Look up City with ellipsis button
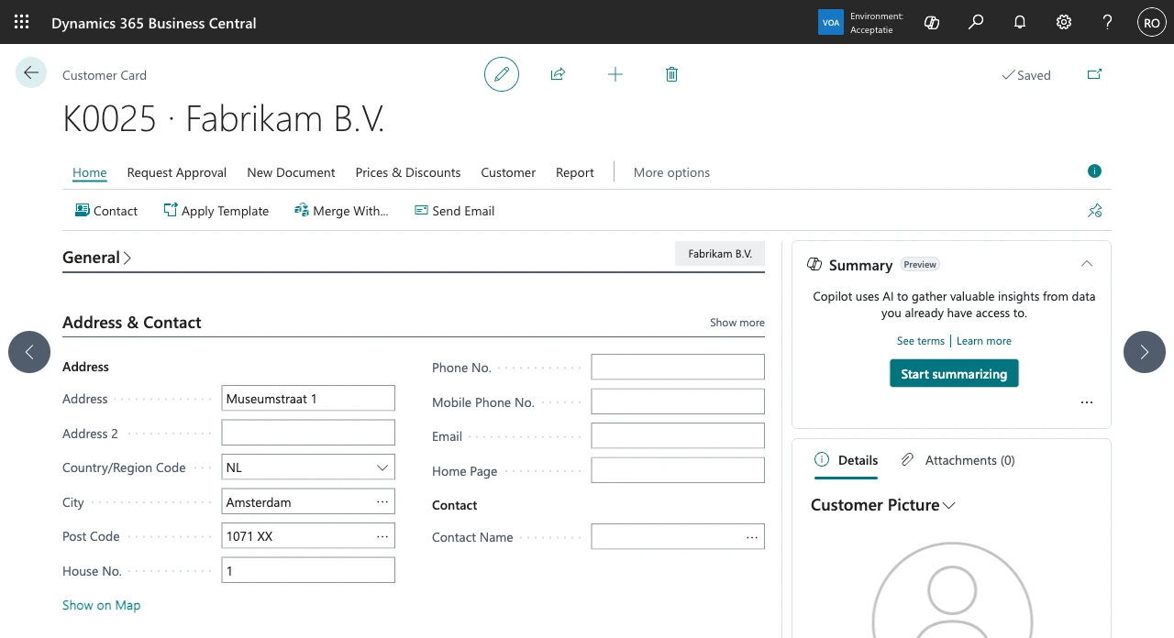This screenshot has height=638, width=1174. (x=382, y=502)
